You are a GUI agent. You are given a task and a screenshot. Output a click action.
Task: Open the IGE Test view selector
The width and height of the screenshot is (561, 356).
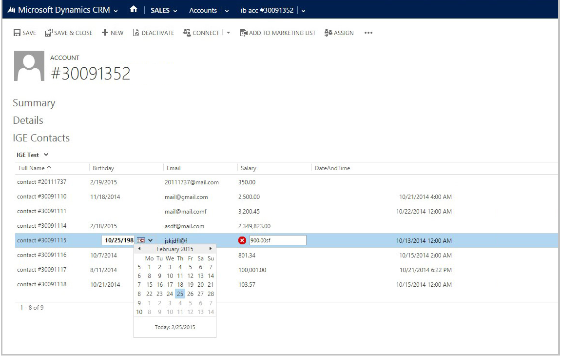[x=32, y=155]
